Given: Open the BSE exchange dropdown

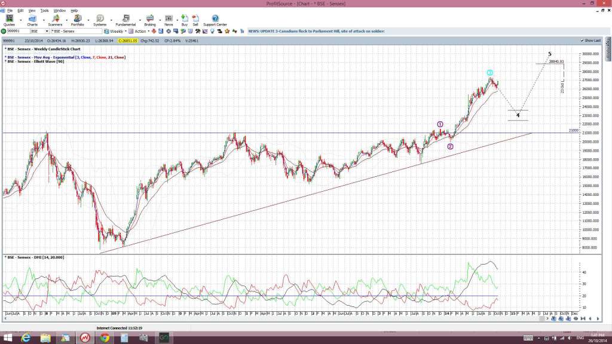Looking at the screenshot, I should click(x=47, y=31).
